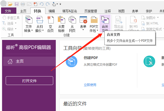Switch to the 主页 ribbon tab
The image size is (164, 111).
click(23, 11)
